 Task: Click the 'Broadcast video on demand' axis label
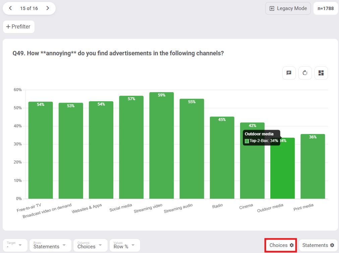coord(47,211)
